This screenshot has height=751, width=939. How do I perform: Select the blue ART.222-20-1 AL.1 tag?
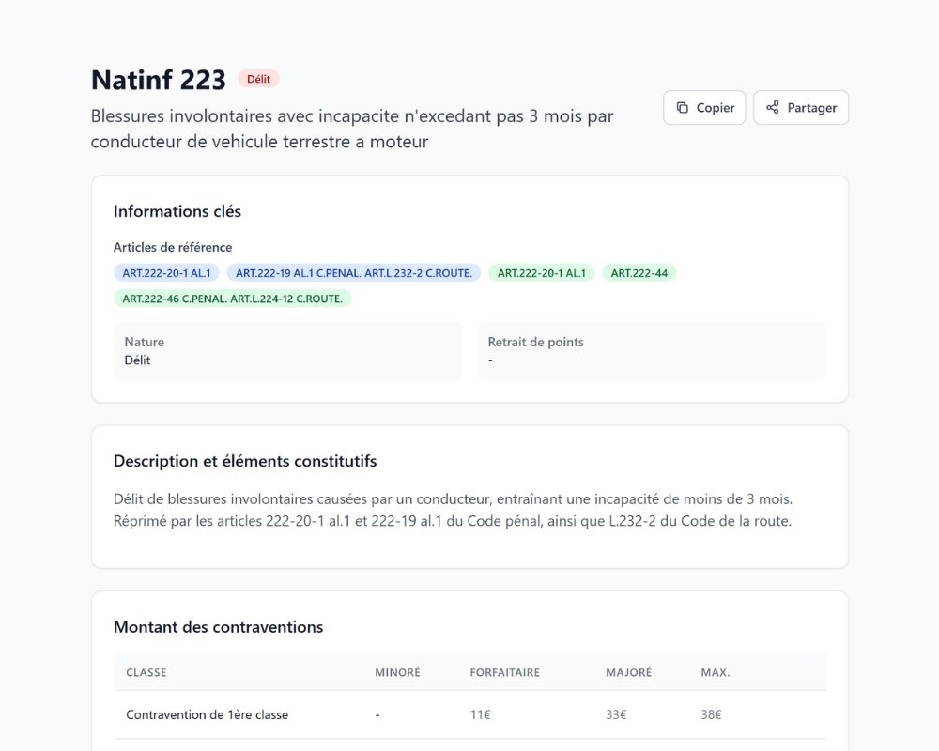click(x=167, y=273)
